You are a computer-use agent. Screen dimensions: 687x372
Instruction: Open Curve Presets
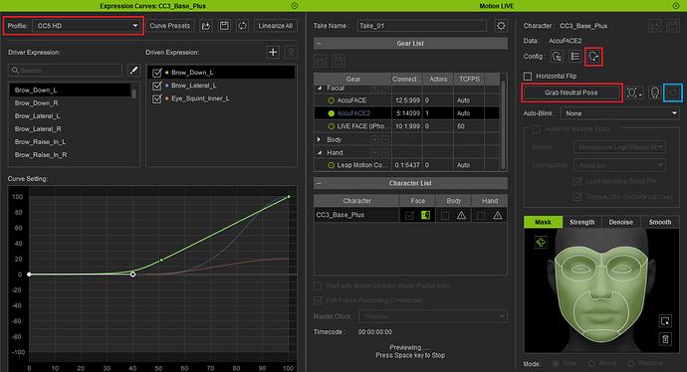170,26
